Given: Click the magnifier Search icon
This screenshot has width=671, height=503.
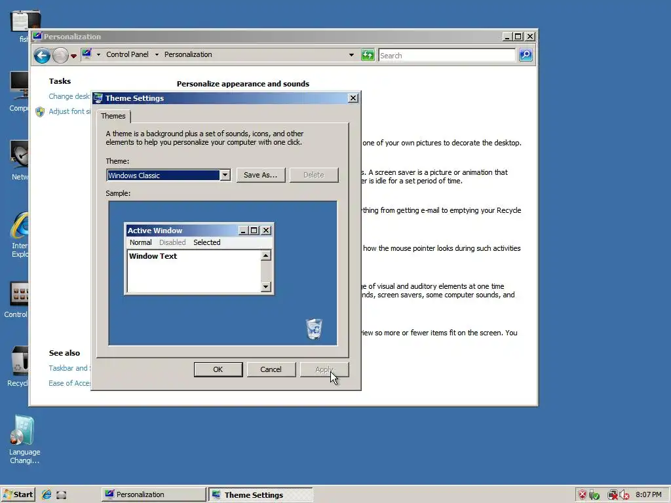Looking at the screenshot, I should click(526, 55).
